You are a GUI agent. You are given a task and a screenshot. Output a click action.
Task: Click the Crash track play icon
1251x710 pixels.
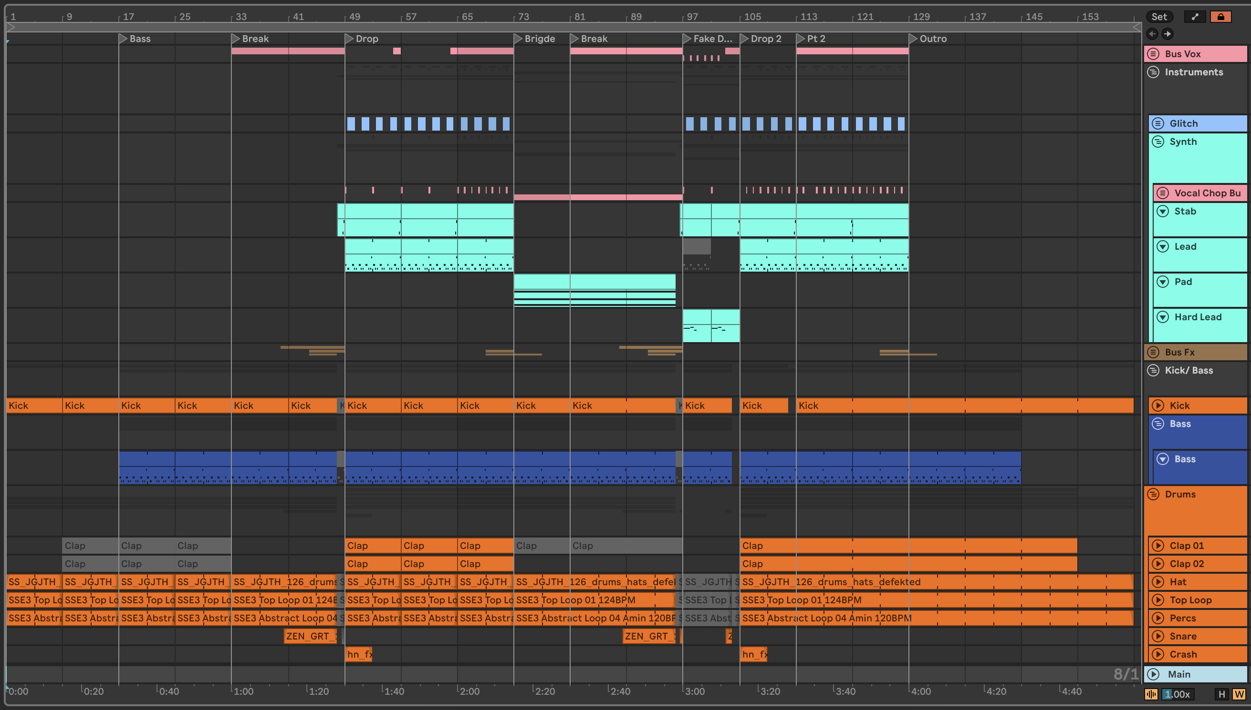point(1158,654)
